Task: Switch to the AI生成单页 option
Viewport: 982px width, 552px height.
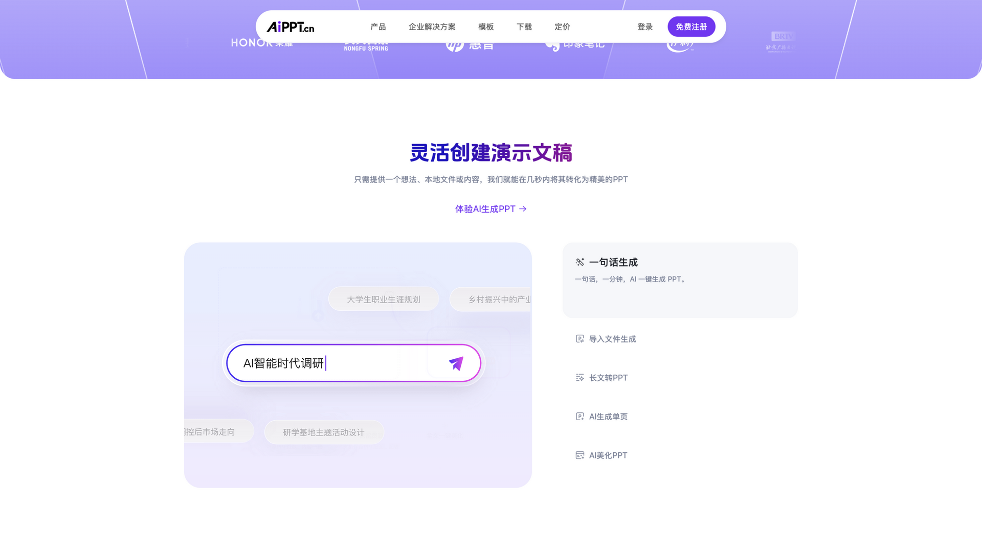Action: (608, 417)
